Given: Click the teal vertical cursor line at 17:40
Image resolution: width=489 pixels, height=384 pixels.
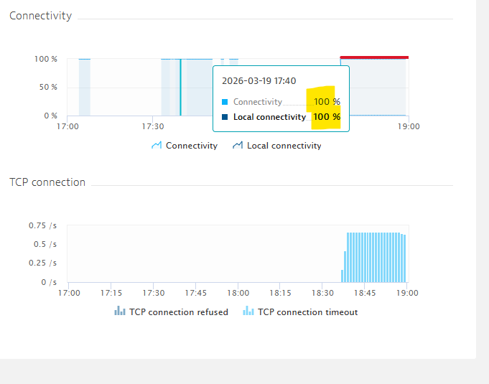Looking at the screenshot, I should pyautogui.click(x=180, y=88).
